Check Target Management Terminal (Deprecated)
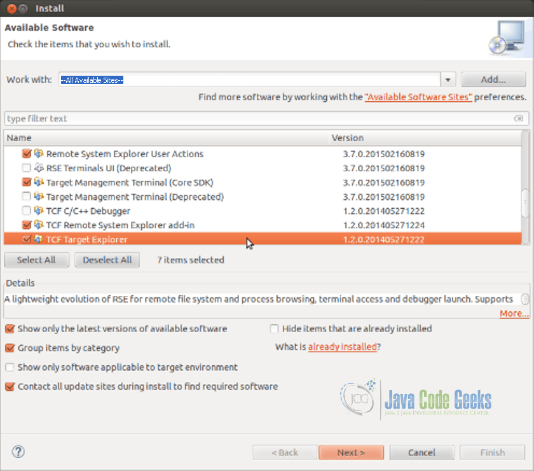The height and width of the screenshot is (471, 534). [x=26, y=197]
